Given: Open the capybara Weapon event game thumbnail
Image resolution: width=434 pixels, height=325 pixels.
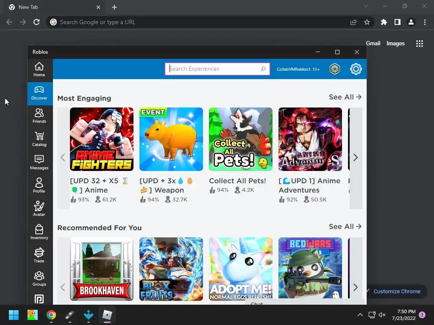Looking at the screenshot, I should 171,139.
